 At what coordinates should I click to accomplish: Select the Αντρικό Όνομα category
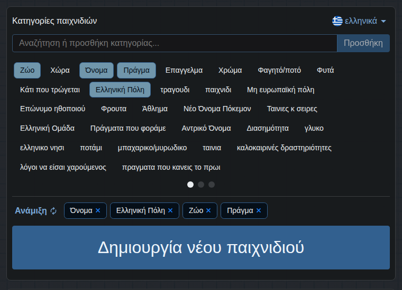pyautogui.click(x=206, y=128)
